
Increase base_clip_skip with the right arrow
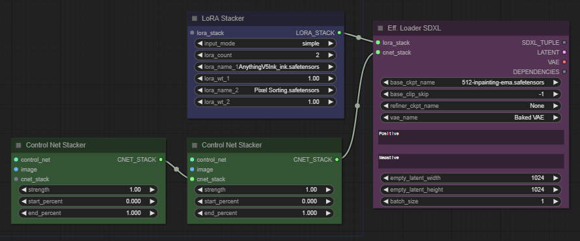coord(555,94)
